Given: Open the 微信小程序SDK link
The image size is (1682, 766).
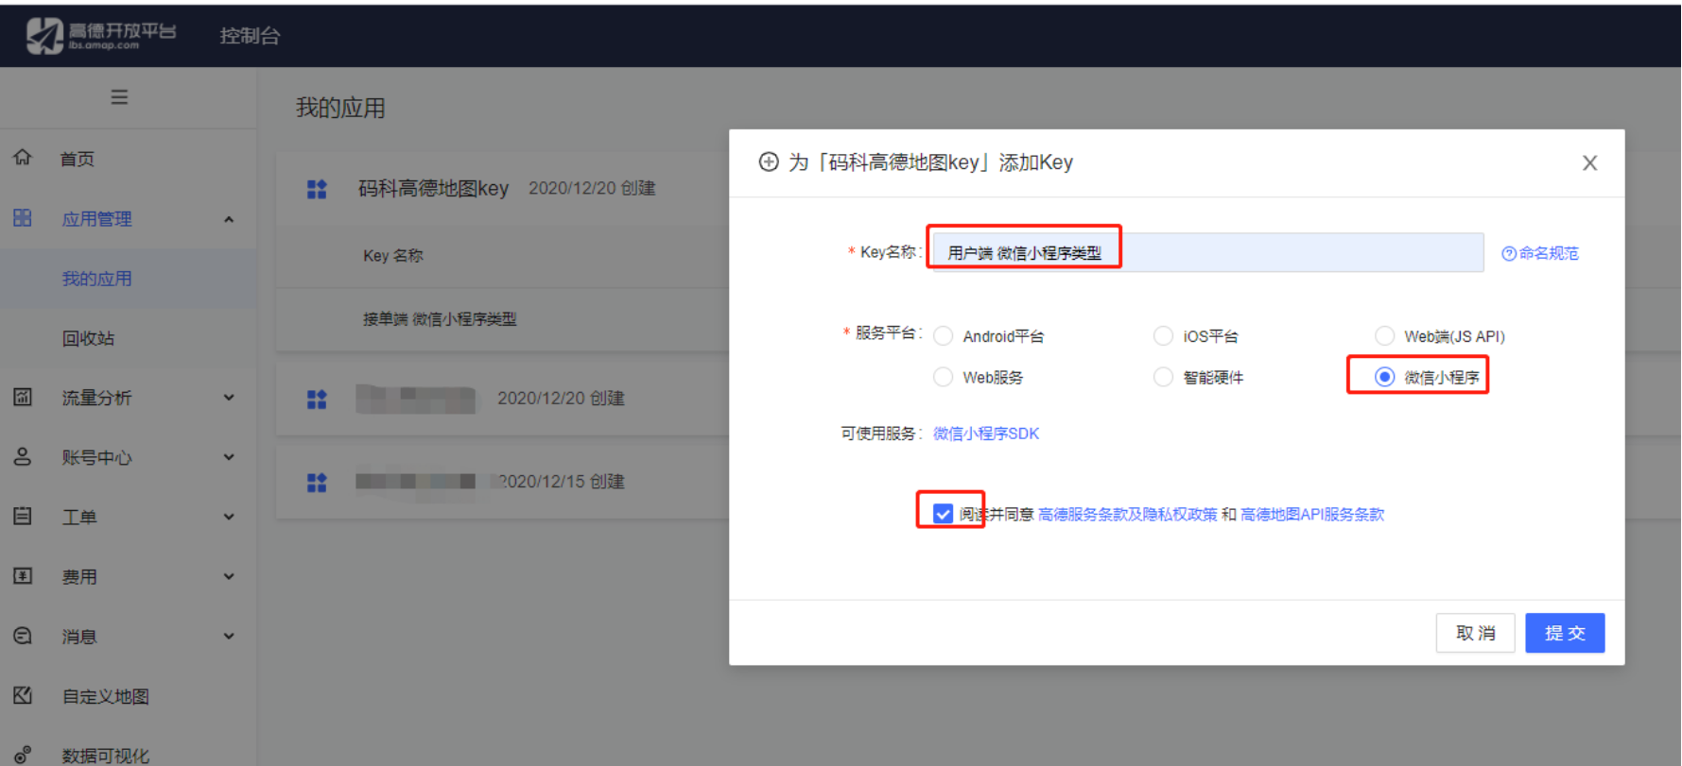Looking at the screenshot, I should [x=986, y=434].
